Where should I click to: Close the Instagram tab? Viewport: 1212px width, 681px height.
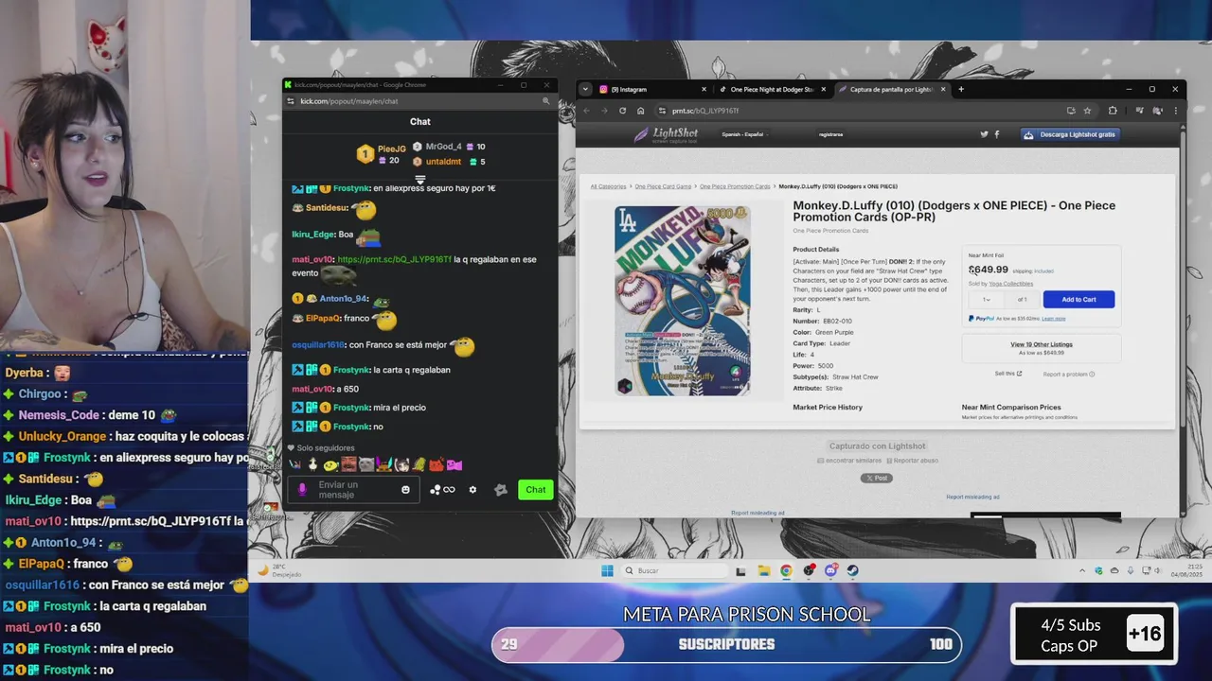click(x=704, y=90)
